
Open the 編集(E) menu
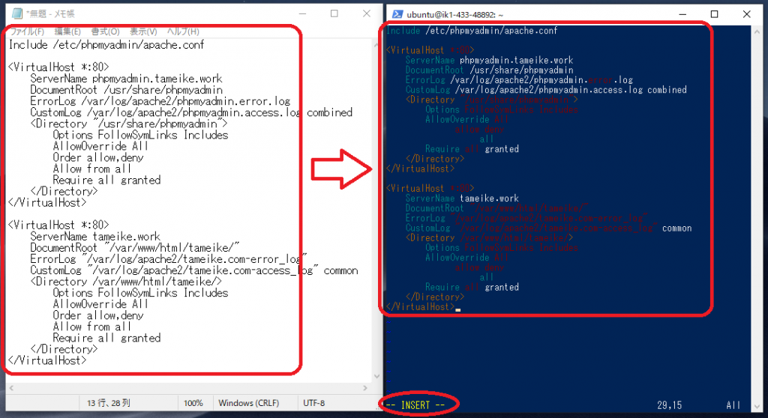click(67, 31)
